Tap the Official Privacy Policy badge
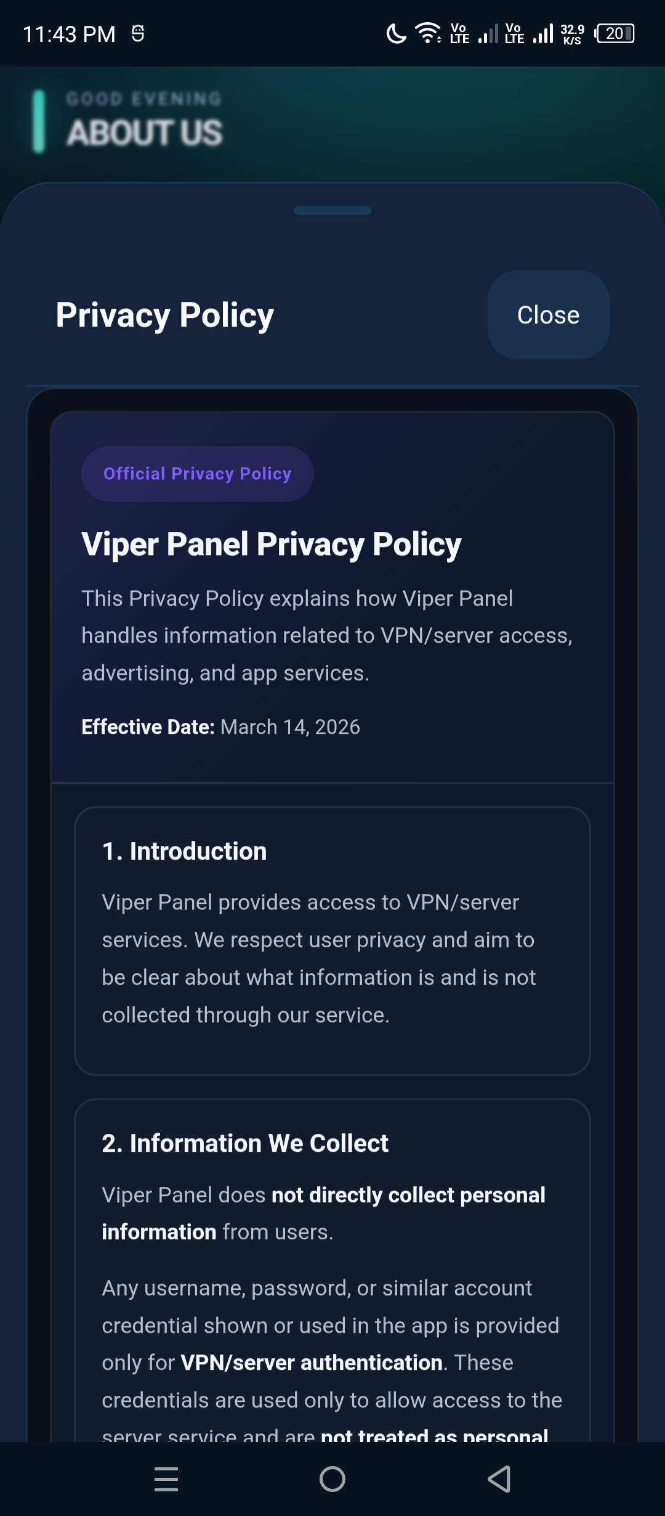Image resolution: width=665 pixels, height=1516 pixels. click(197, 473)
